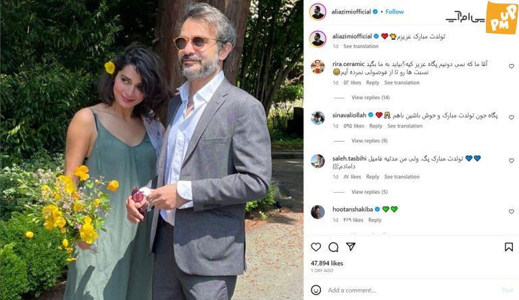The image size is (519, 300).
Task: Like the post with the heart icon
Action: coord(316,247)
